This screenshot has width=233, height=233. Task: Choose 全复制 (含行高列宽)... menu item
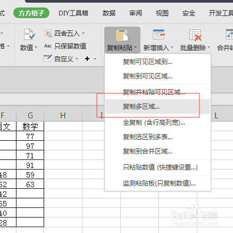point(157,123)
